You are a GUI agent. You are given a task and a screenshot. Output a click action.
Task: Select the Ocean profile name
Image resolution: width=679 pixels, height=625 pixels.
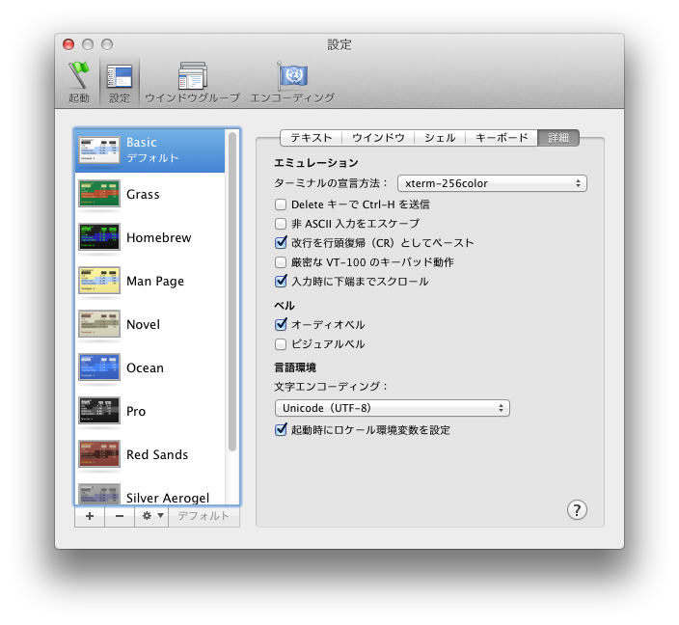tap(145, 368)
